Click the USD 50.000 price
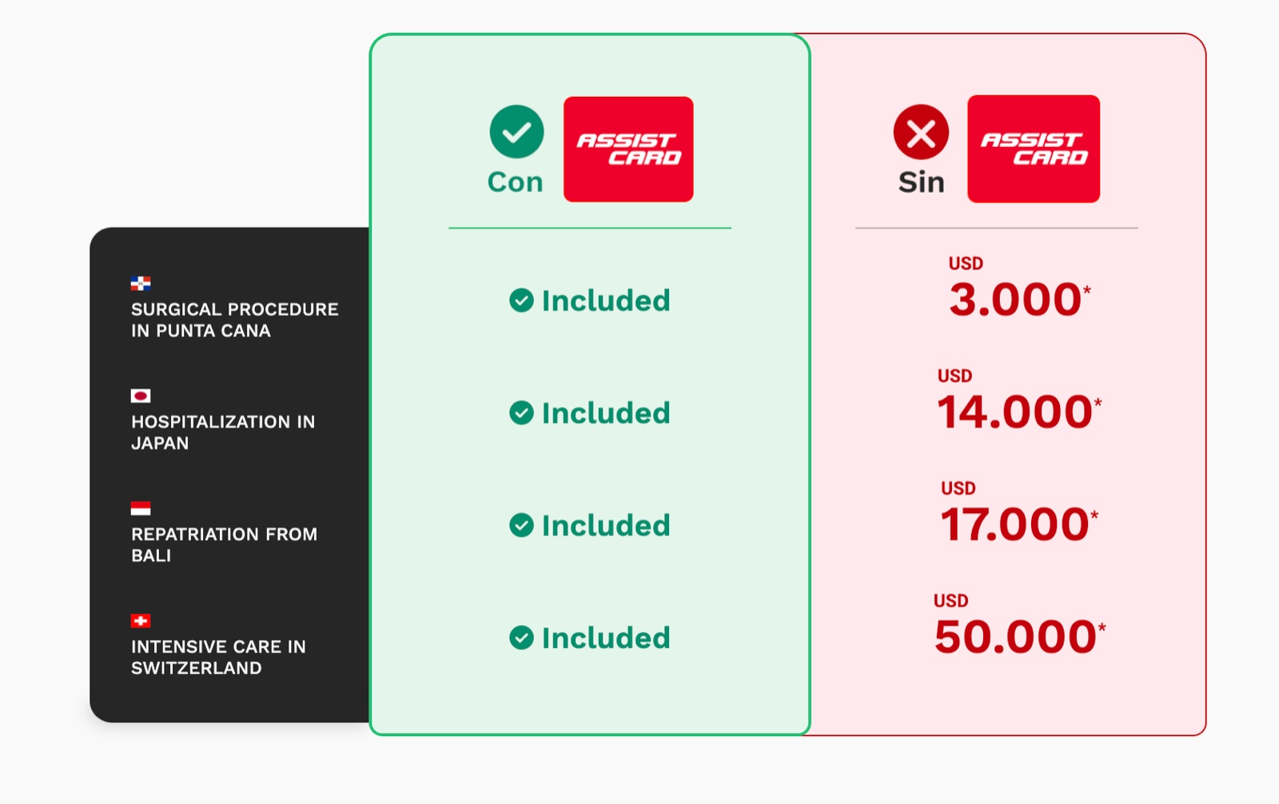The width and height of the screenshot is (1279, 804). [x=1019, y=626]
